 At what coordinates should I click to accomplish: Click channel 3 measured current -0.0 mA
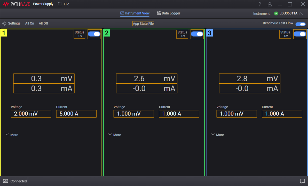(x=249, y=88)
